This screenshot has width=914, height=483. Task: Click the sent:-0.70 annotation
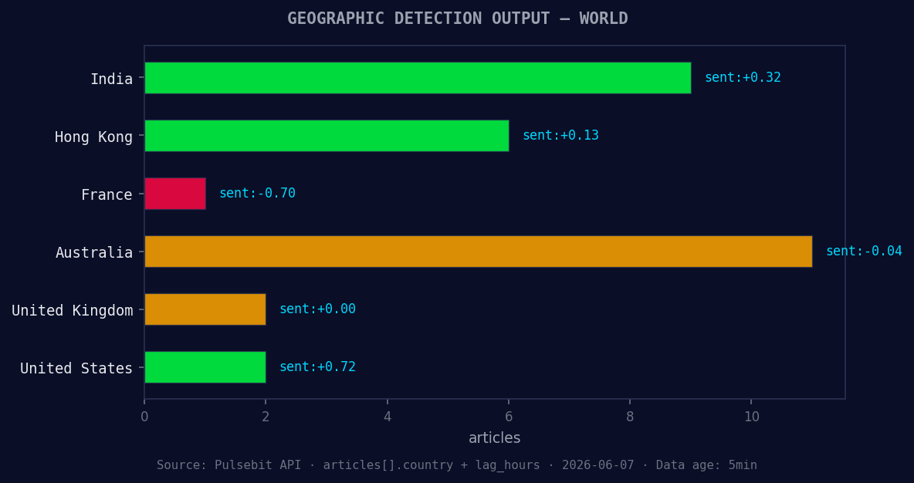(x=258, y=193)
